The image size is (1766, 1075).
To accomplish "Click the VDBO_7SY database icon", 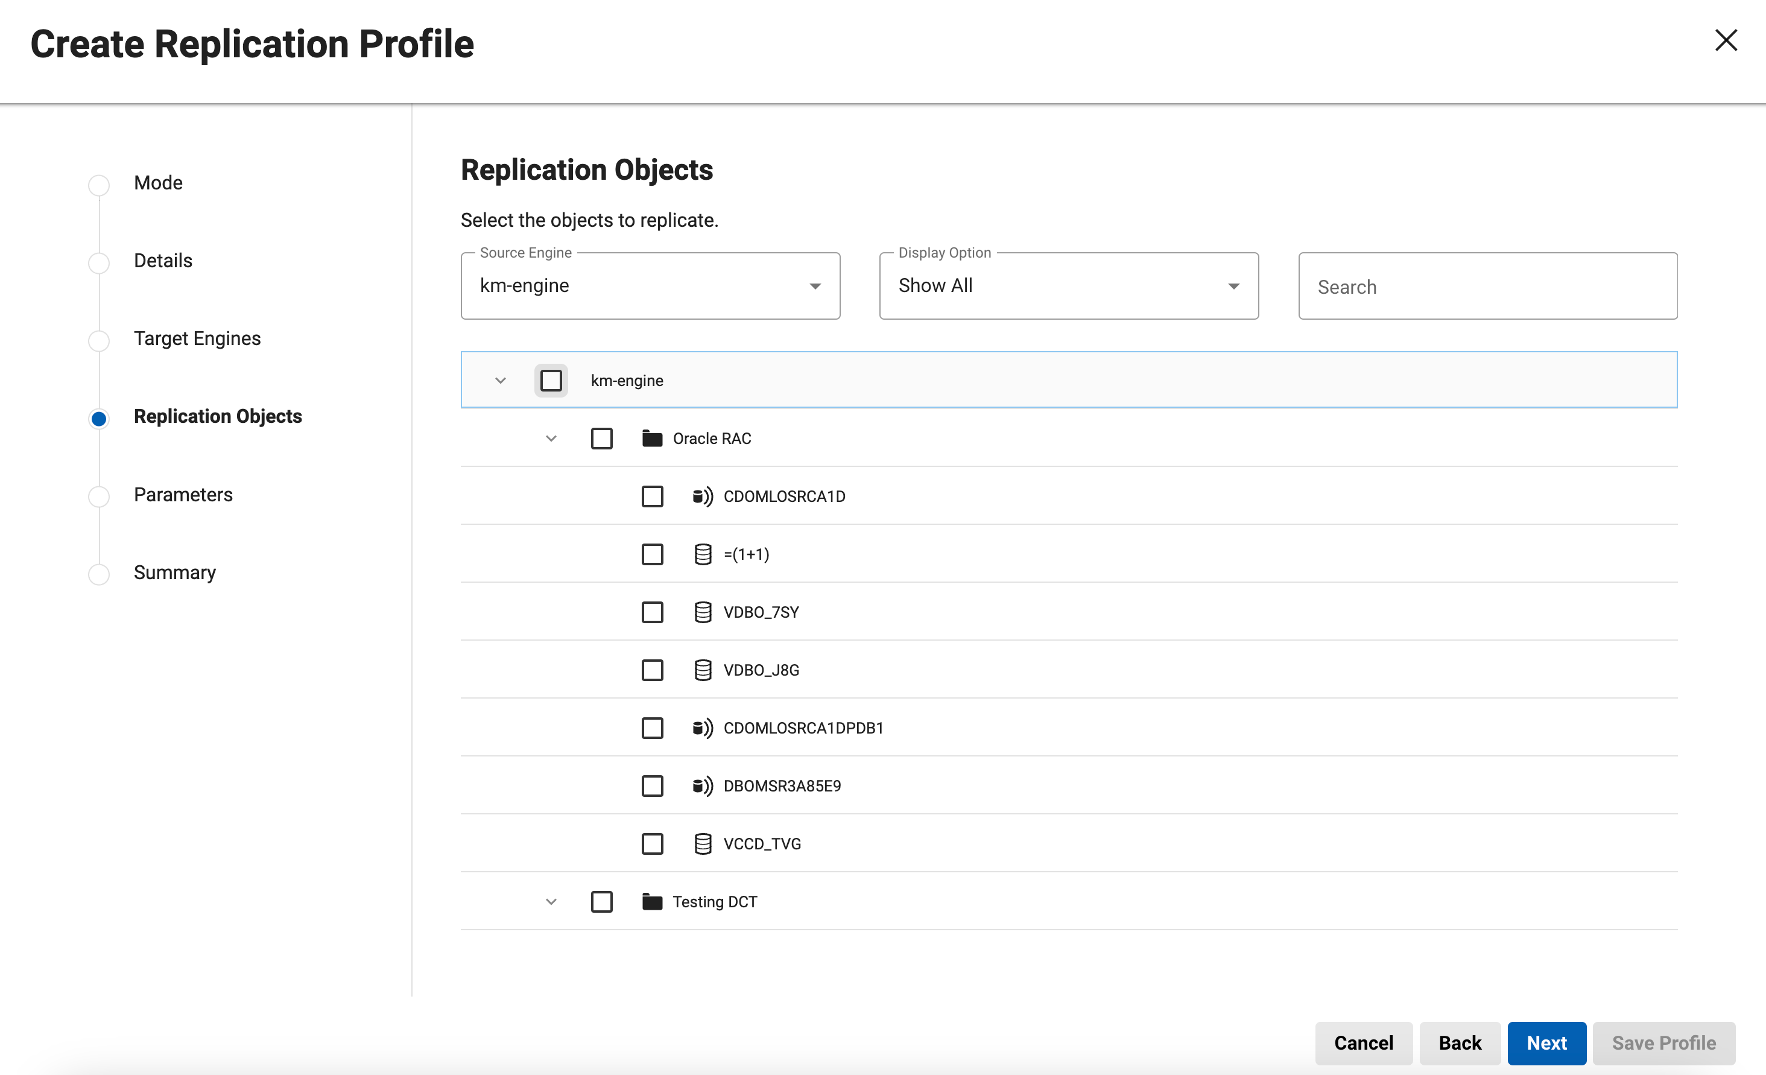I will pos(703,612).
